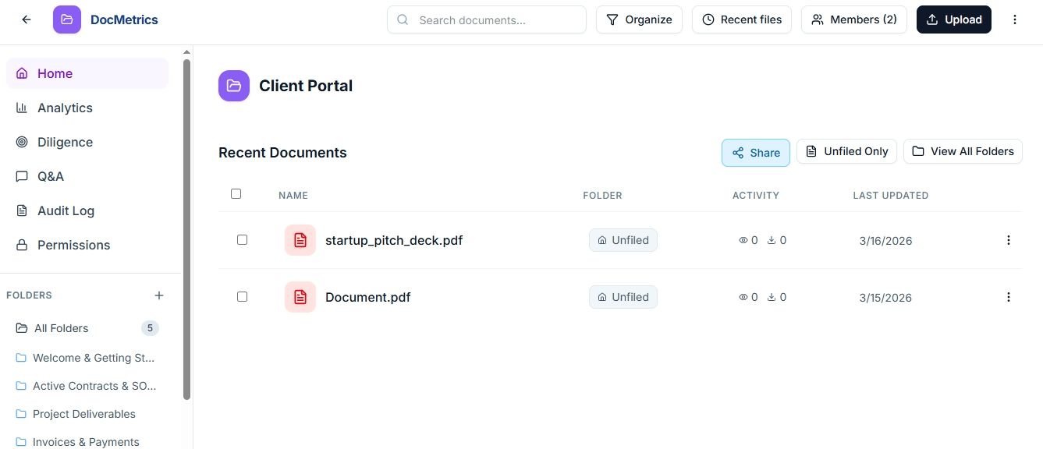Switch to Unfiled Only view

pos(846,151)
